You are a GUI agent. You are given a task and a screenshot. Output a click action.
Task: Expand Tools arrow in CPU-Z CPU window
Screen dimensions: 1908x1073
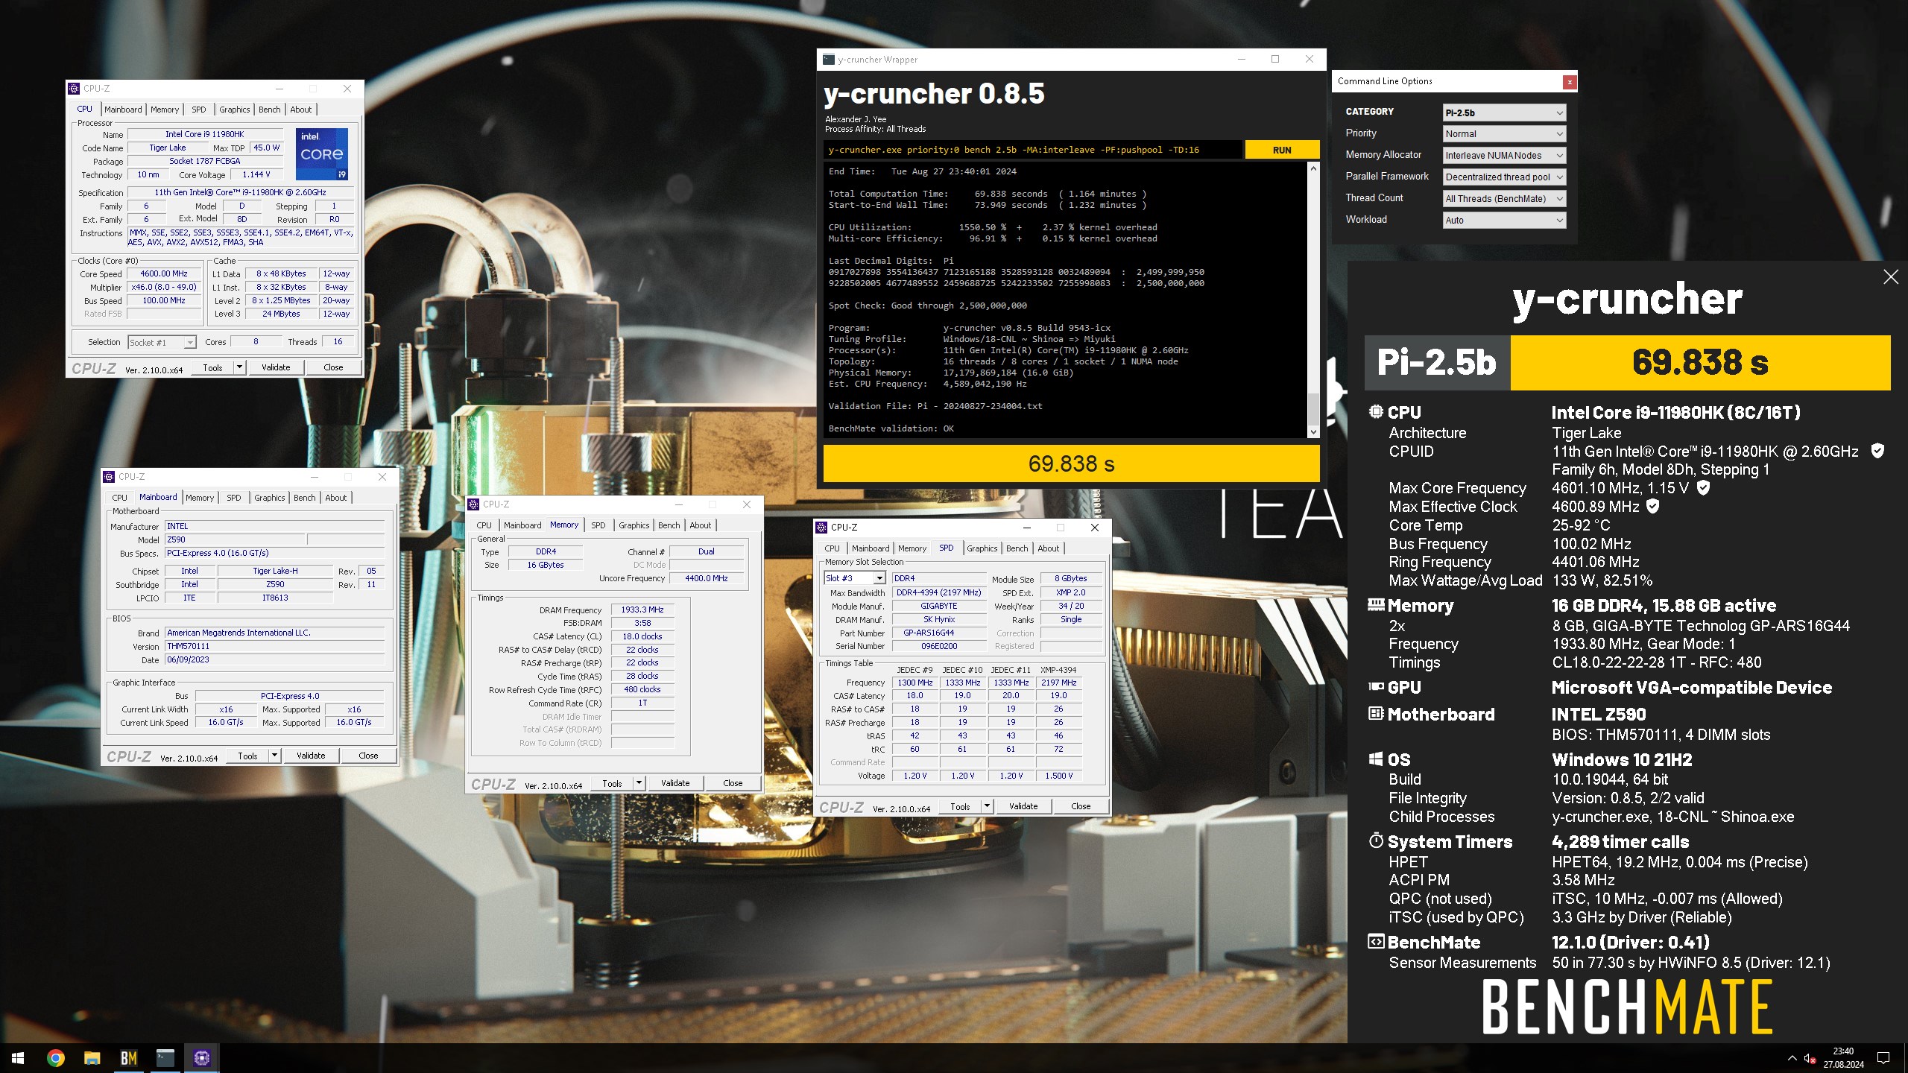coord(239,367)
